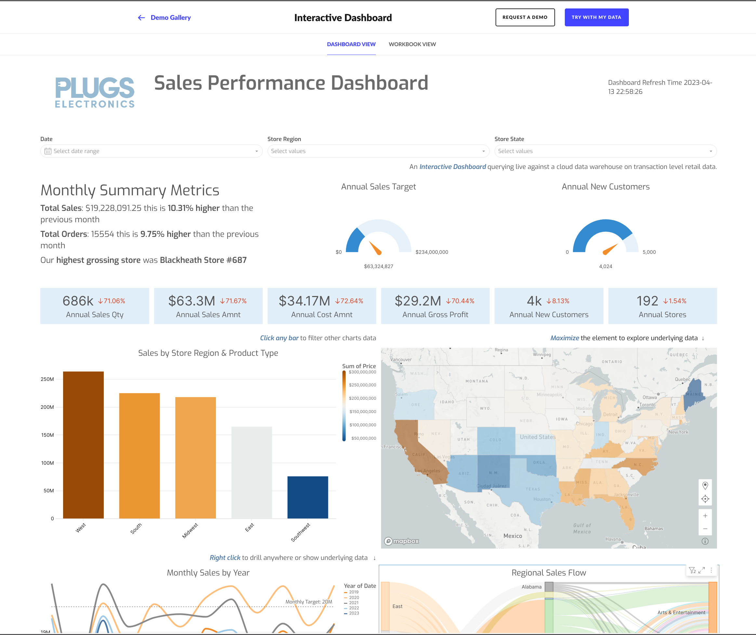Viewport: 756px width, 635px height.
Task: Switch to the Workbook View tab
Action: (412, 44)
